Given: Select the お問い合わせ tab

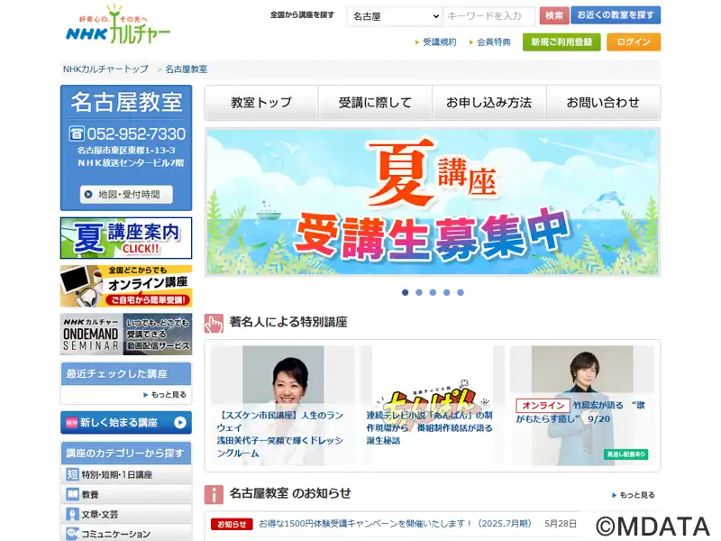Looking at the screenshot, I should (603, 103).
